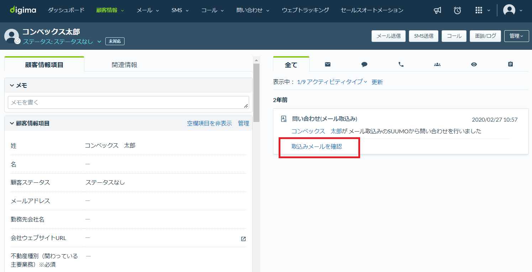Viewport: 532px width, 272px height.
Task: Open the 管理 dropdown button in header
Action: [516, 36]
